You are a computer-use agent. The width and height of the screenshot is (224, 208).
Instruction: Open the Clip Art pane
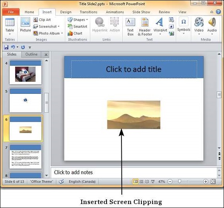tap(42, 20)
